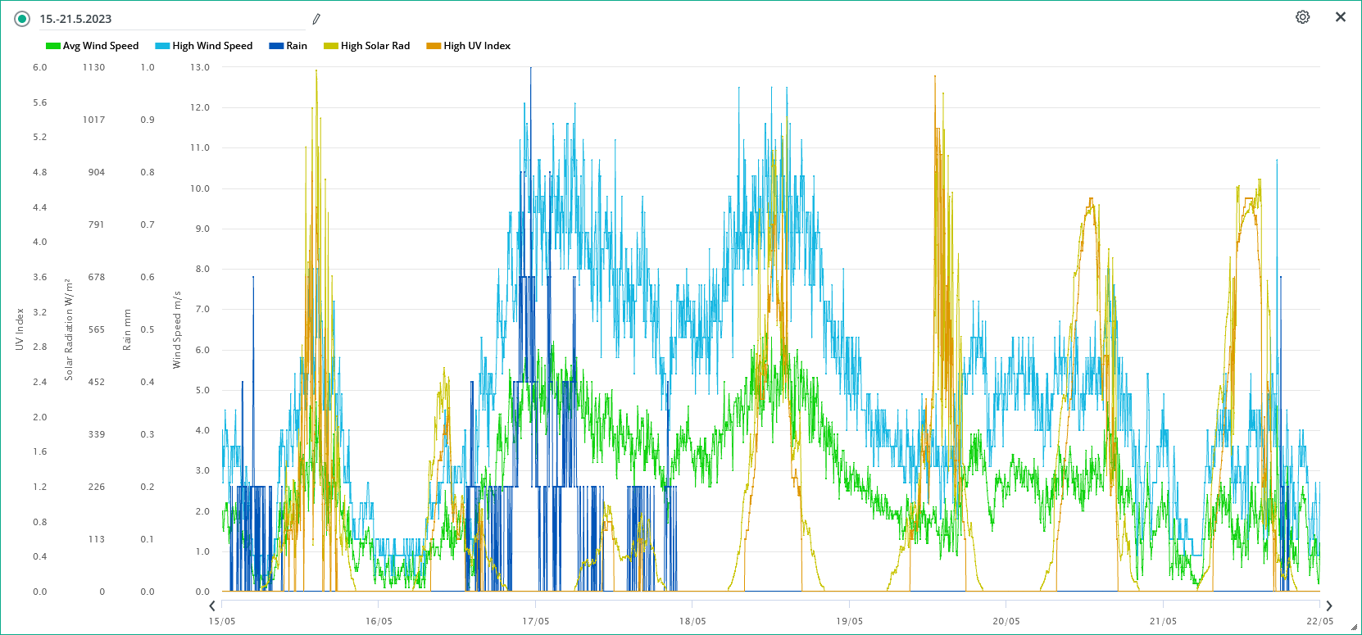
Task: Click the UV Index axis title
Action: [20, 329]
